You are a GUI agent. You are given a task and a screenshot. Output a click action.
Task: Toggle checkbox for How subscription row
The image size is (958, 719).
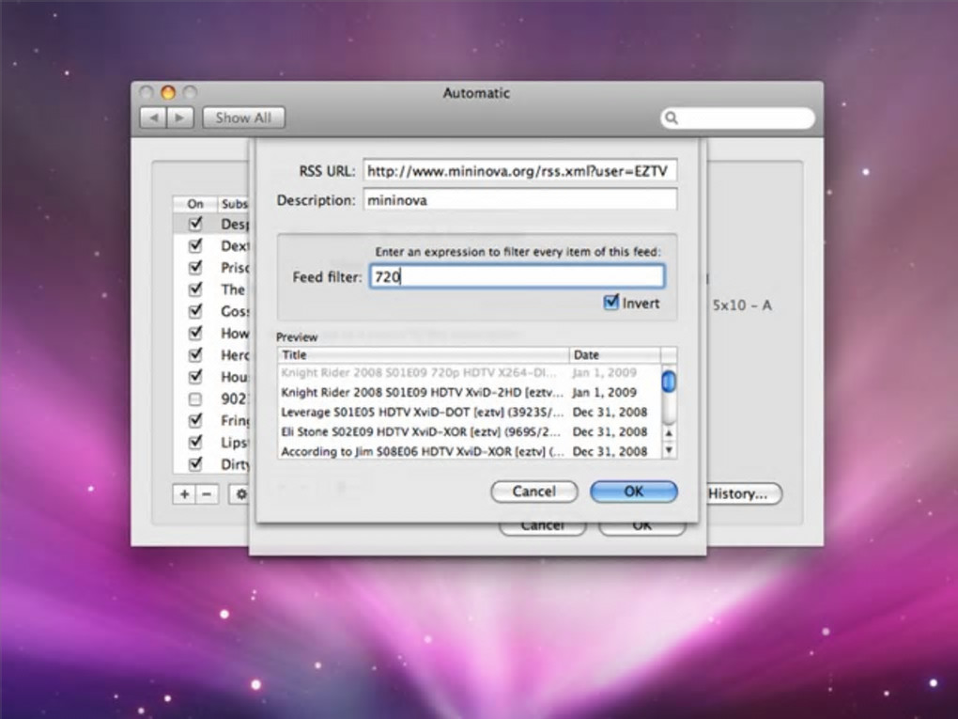click(195, 334)
